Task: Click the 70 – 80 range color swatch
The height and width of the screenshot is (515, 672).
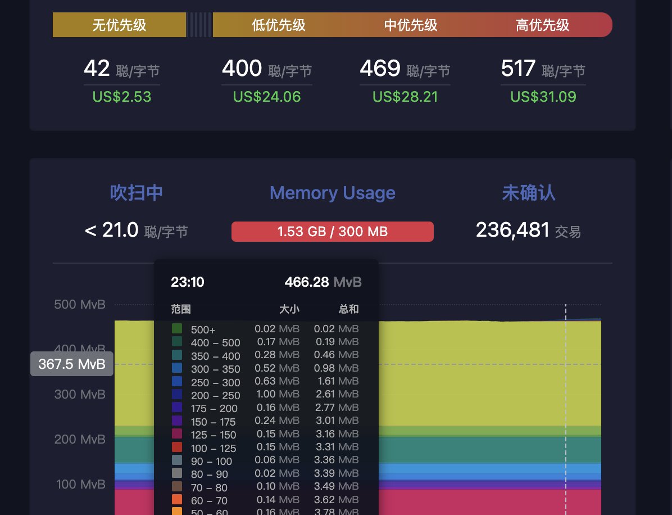Action: click(x=177, y=486)
